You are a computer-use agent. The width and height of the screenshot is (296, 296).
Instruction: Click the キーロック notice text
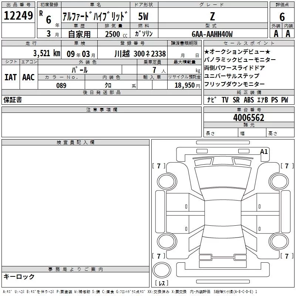coord(19,276)
